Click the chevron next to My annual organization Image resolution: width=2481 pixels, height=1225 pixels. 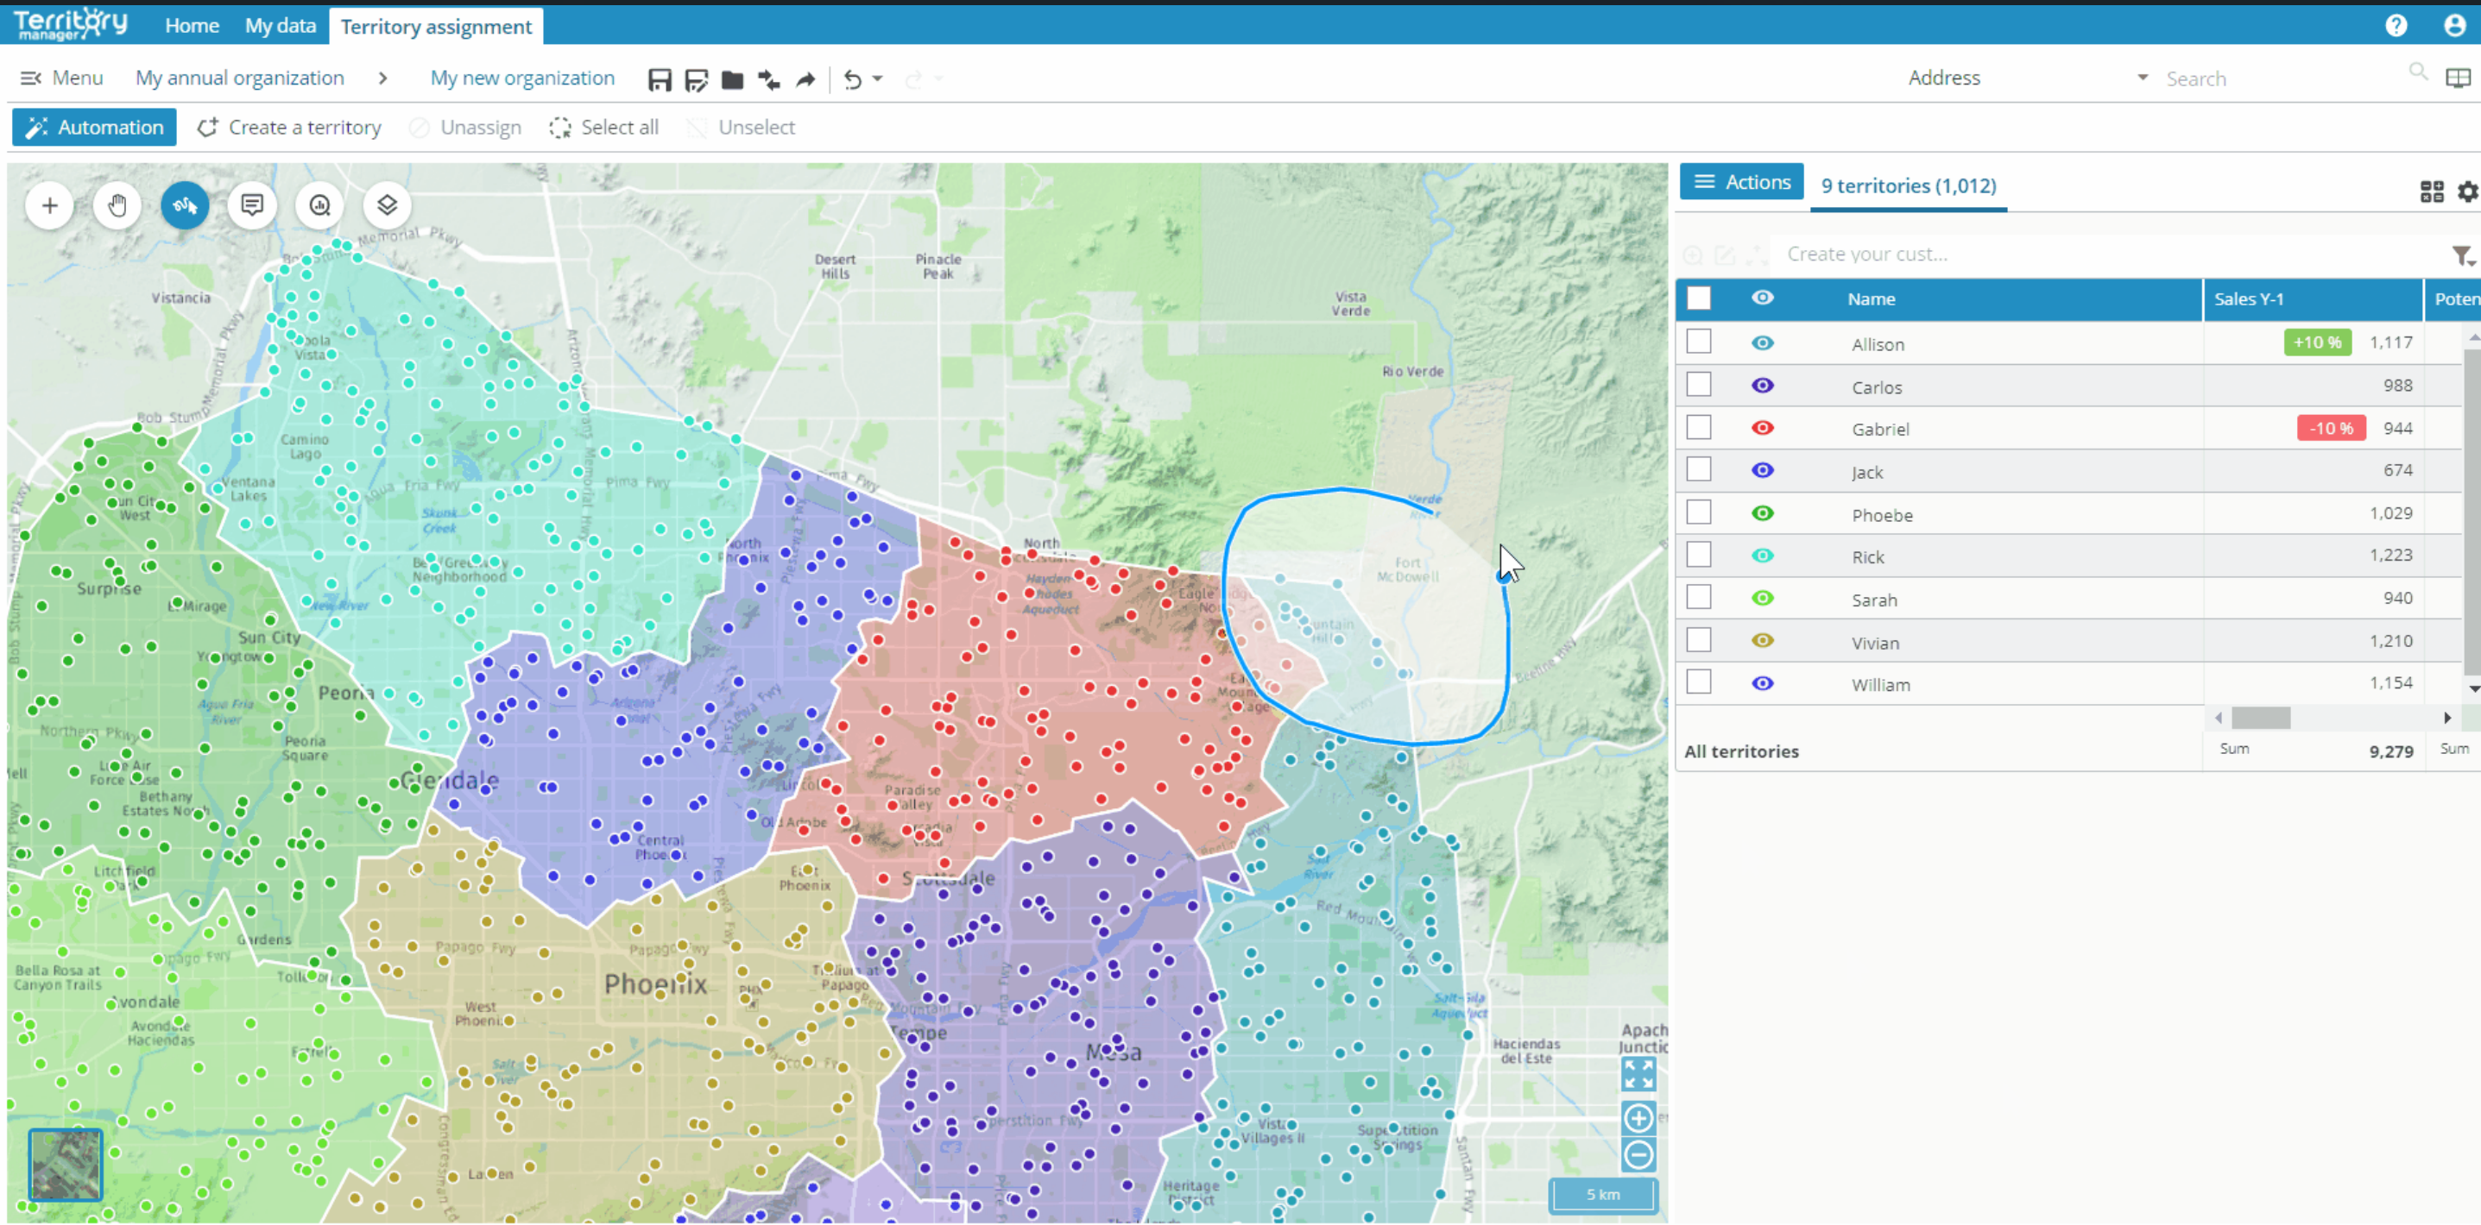coord(382,78)
